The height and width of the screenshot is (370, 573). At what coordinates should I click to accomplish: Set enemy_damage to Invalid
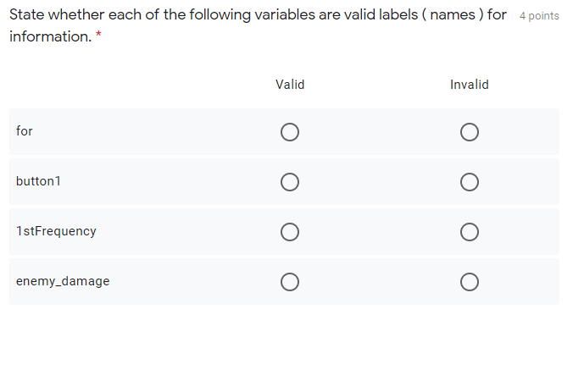[469, 281]
